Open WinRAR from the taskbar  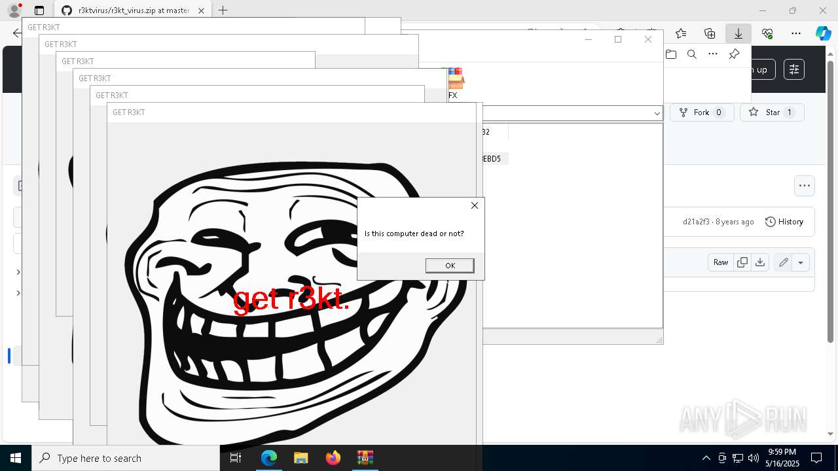click(365, 458)
